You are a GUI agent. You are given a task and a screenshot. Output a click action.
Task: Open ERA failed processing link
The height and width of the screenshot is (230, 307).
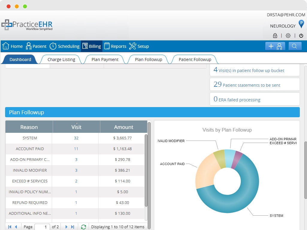pos(237,99)
